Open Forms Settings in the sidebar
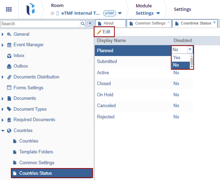 tap(28, 88)
